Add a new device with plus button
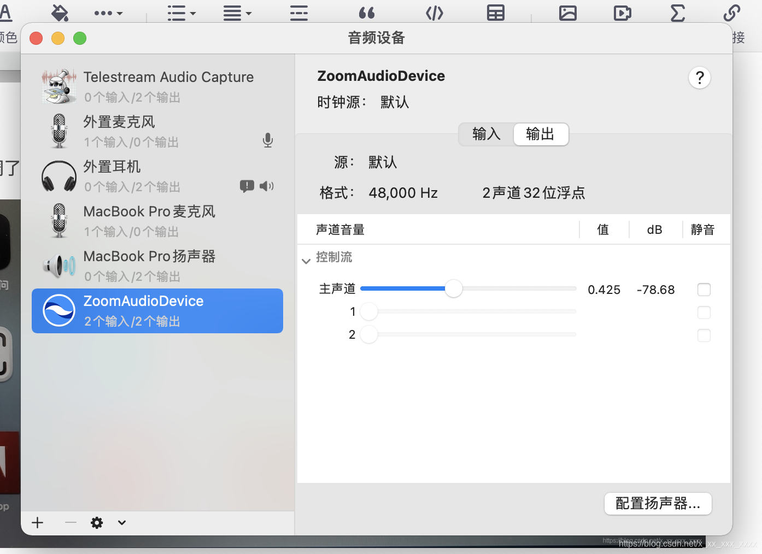The image size is (762, 554). (38, 523)
